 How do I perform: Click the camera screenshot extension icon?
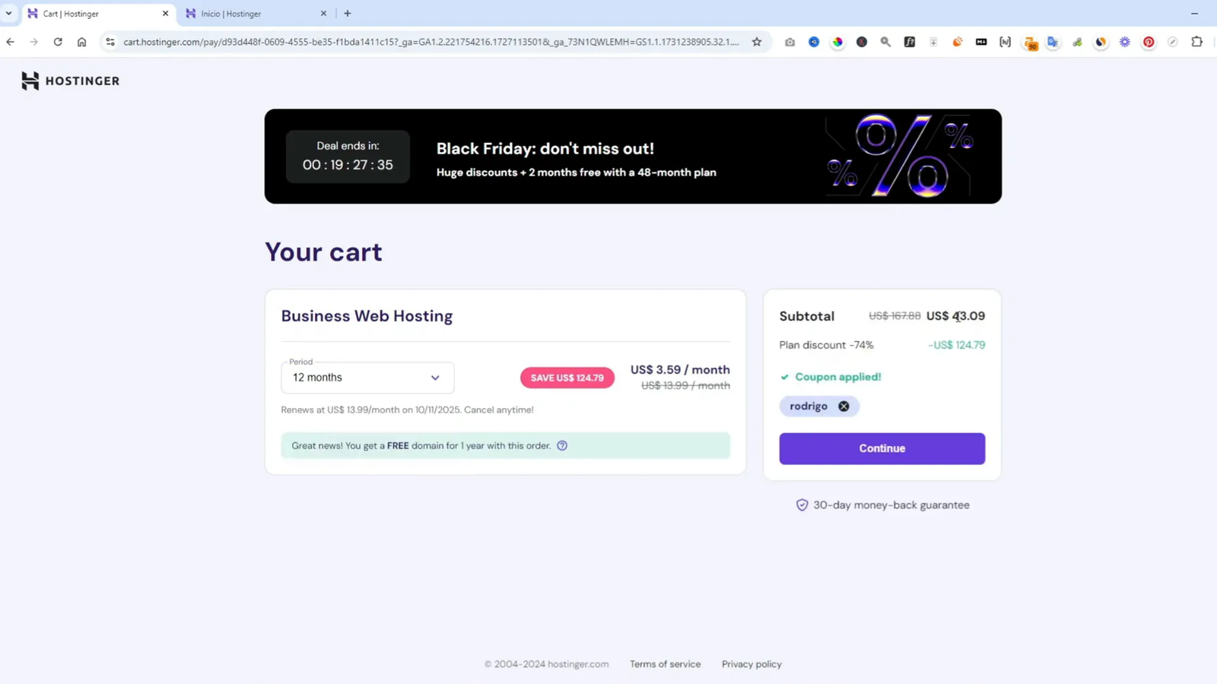click(x=790, y=42)
